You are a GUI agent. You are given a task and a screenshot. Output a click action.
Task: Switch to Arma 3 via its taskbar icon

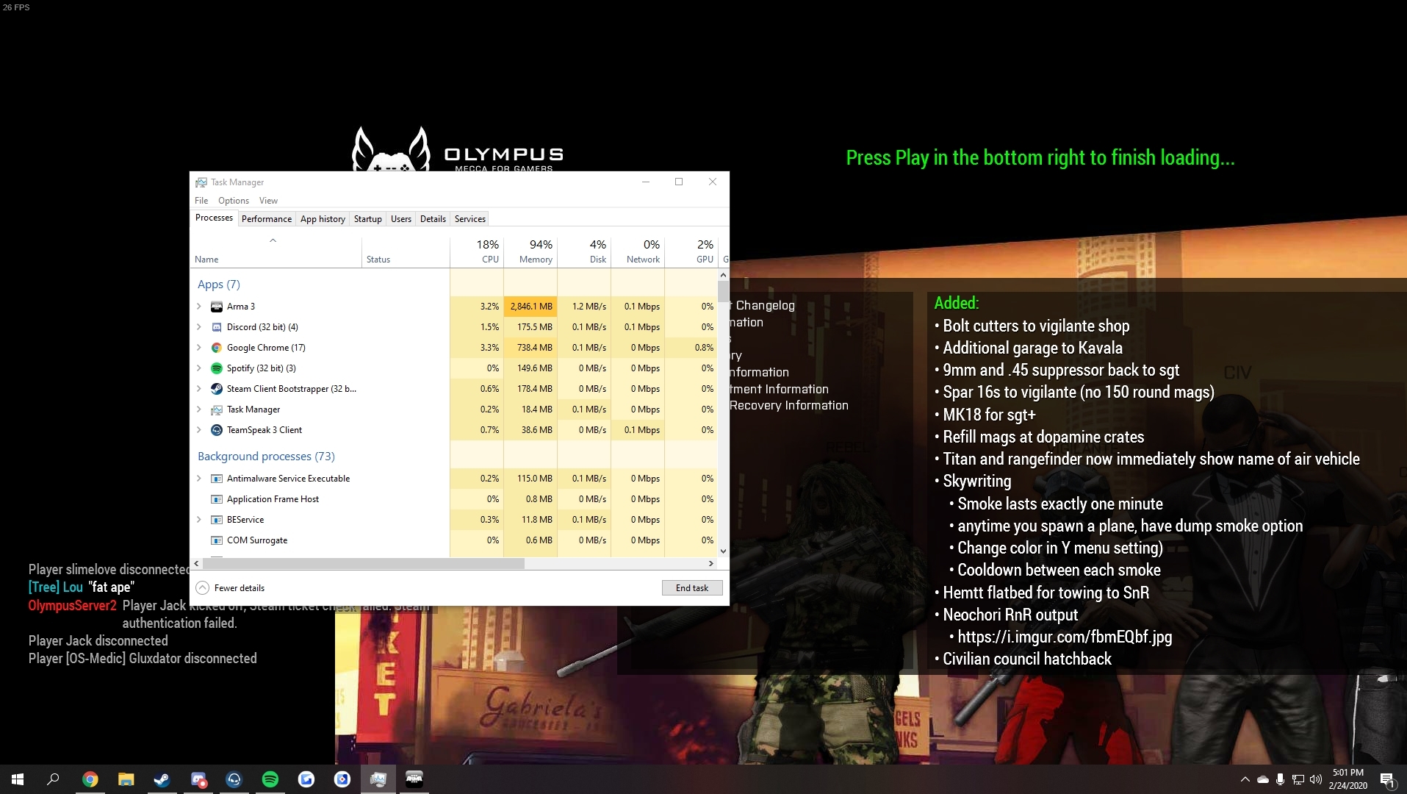pyautogui.click(x=414, y=779)
